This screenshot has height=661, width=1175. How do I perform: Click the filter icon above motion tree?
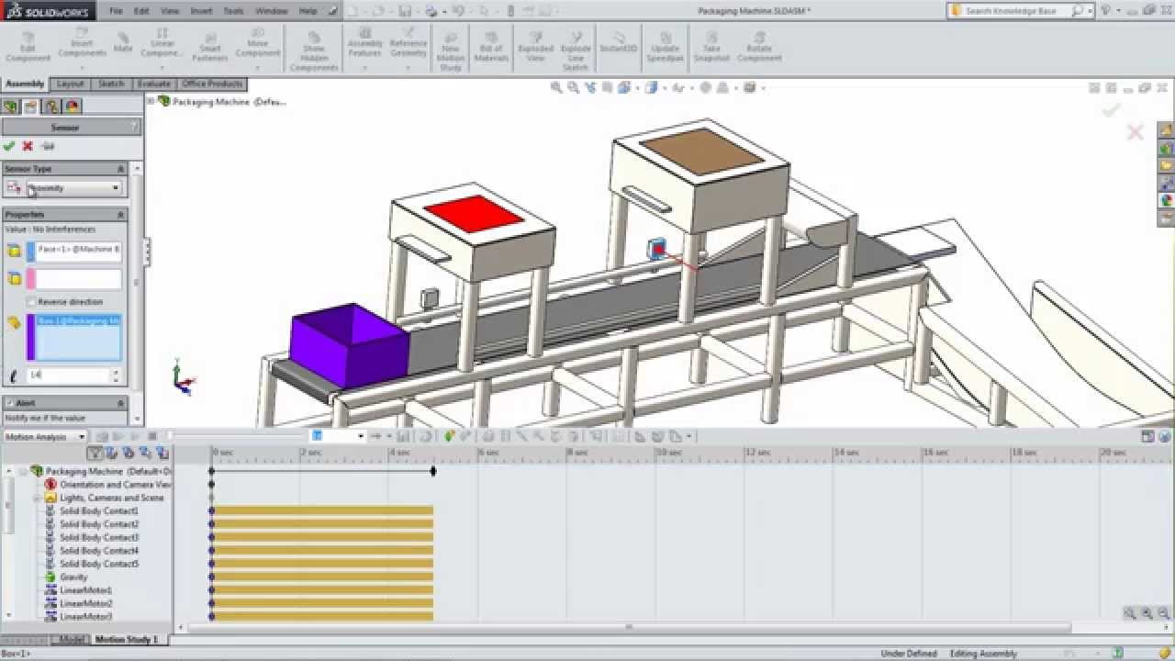pos(95,453)
